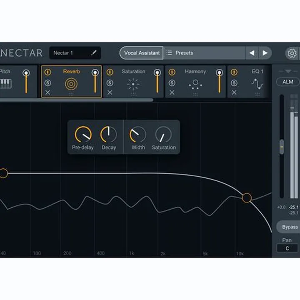The height and width of the screenshot is (300, 300).
Task: Solo the Harmony module
Action: coord(172,83)
